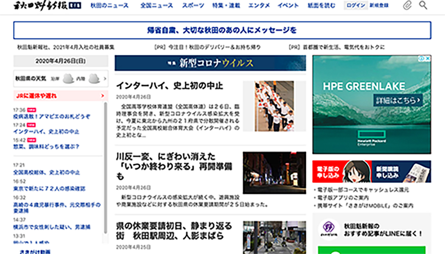The image size is (445, 254).
Task: Open the スポーツ menu item
Action: (x=193, y=6)
